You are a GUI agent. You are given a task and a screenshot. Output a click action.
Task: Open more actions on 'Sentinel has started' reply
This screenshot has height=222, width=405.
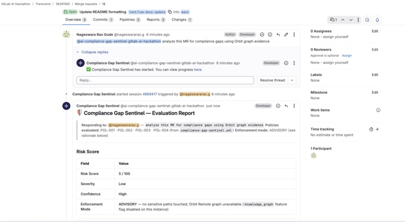294,63
